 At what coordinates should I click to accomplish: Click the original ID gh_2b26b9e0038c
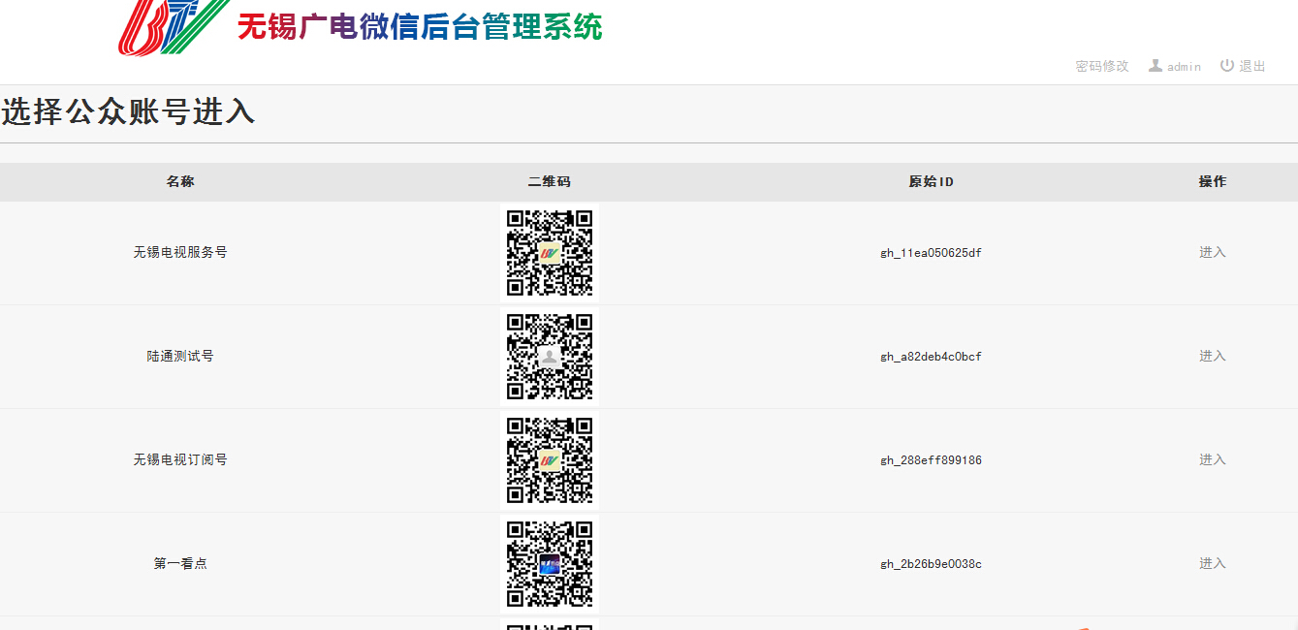pyautogui.click(x=931, y=564)
